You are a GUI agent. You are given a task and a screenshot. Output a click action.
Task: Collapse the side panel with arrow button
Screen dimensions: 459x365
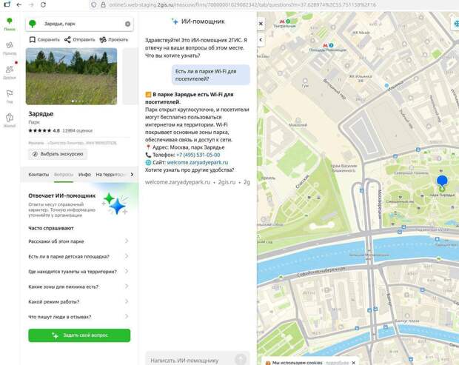(x=261, y=41)
